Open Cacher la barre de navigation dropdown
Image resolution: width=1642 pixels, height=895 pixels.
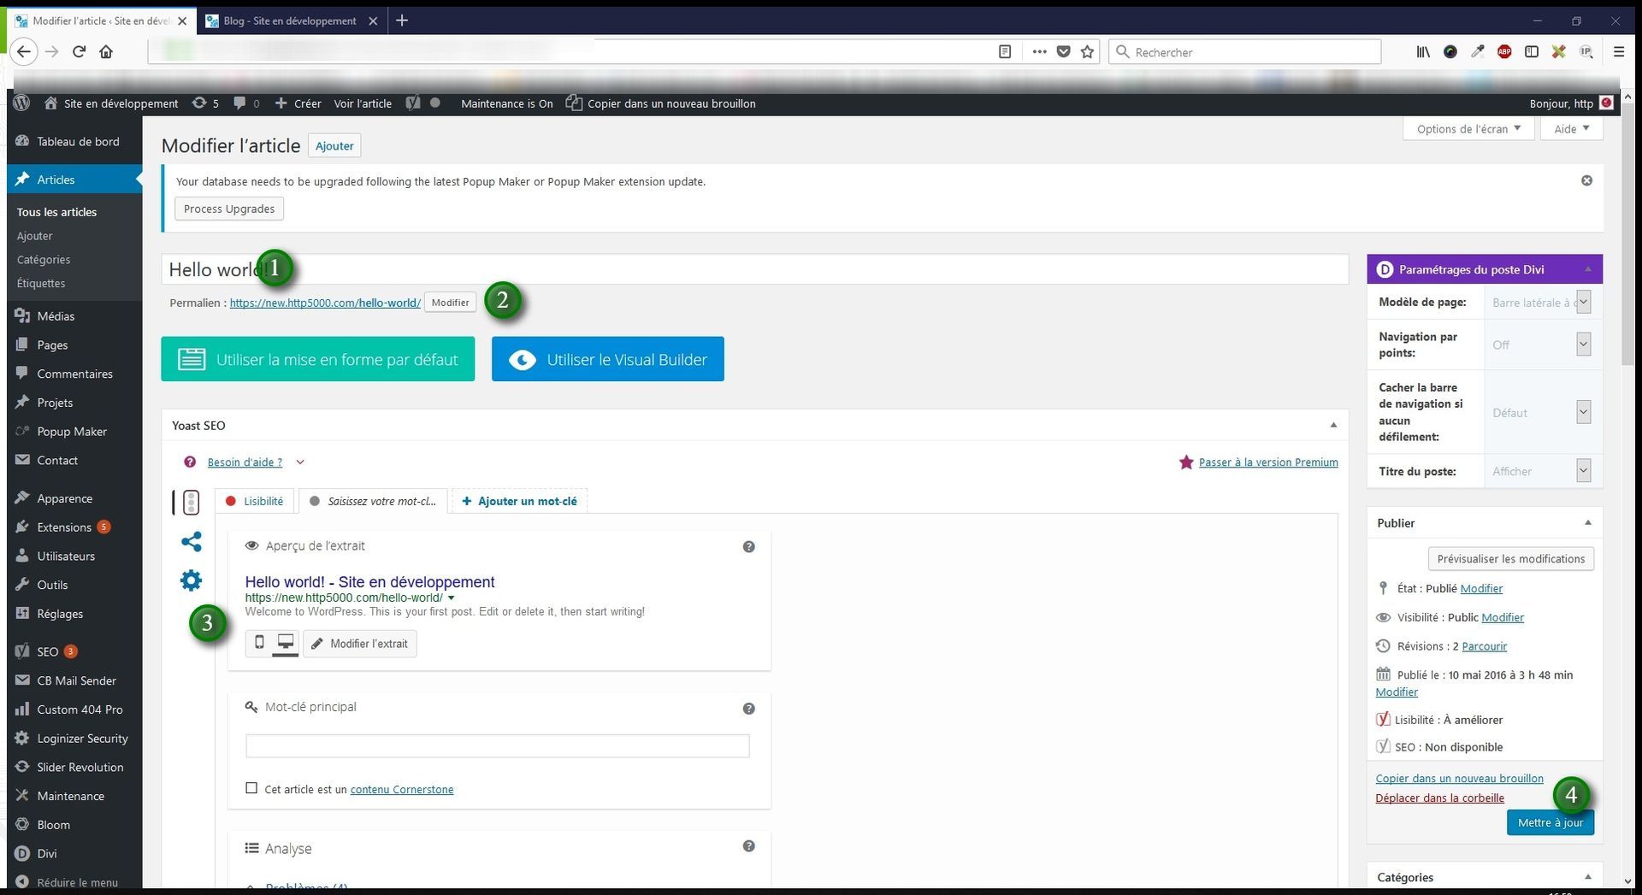[1541, 412]
